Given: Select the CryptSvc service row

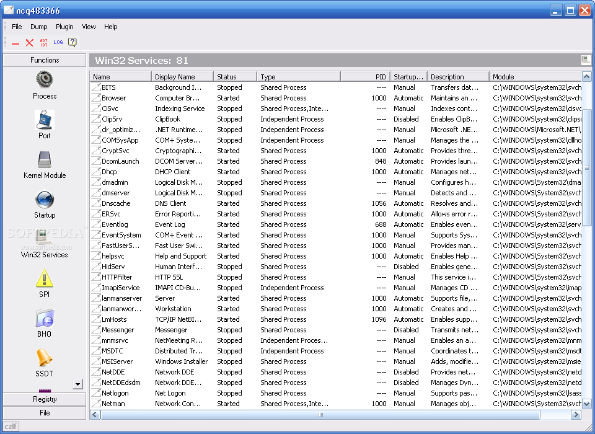Looking at the screenshot, I should (x=336, y=151).
